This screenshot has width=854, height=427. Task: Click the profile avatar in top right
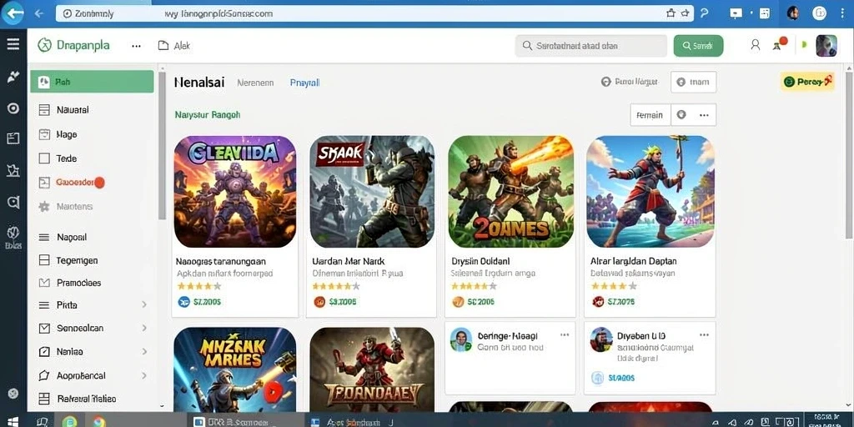826,46
